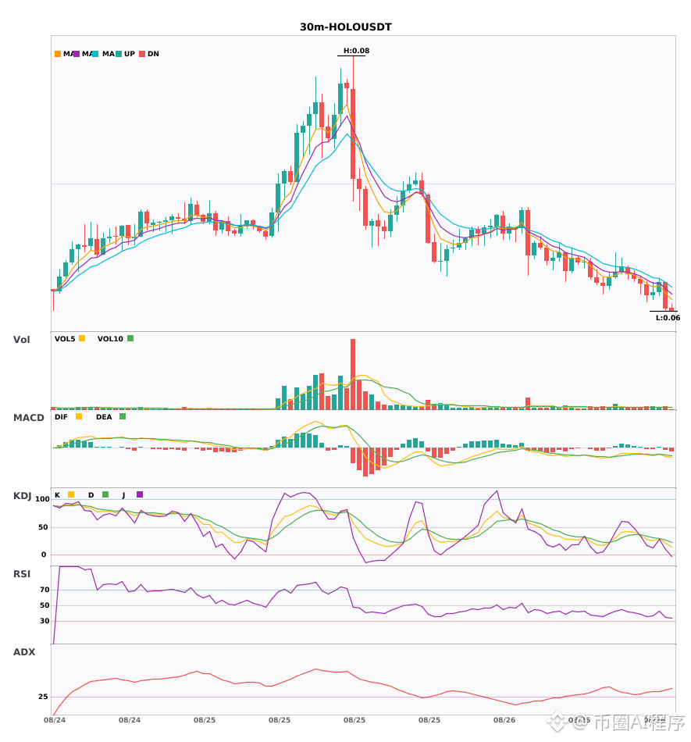Click the 30 axis value in RSI panel
The image size is (691, 742).
(45, 621)
